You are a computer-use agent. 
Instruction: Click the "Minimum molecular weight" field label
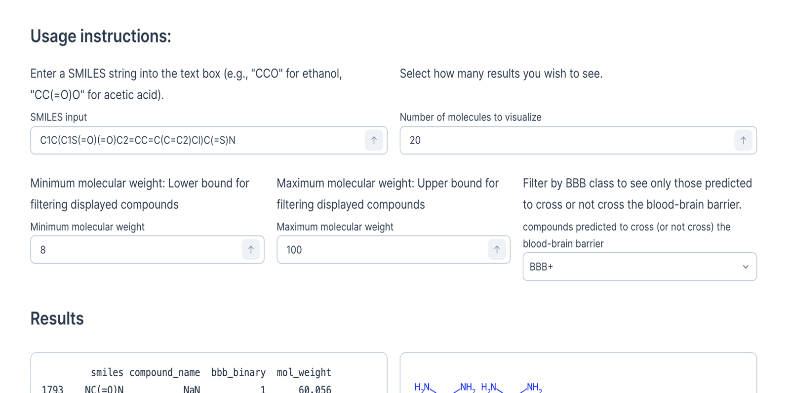pos(87,227)
